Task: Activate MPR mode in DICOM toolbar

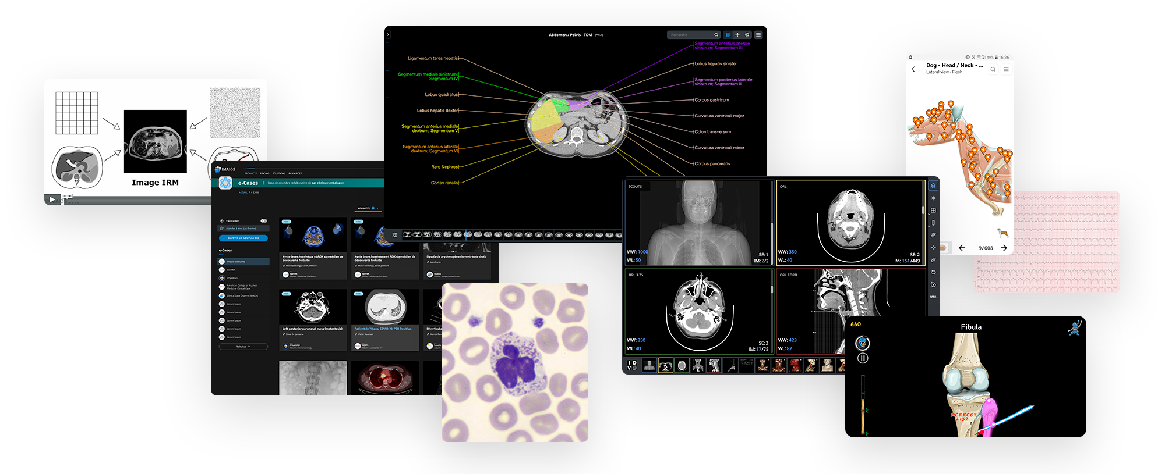Action: 933,297
